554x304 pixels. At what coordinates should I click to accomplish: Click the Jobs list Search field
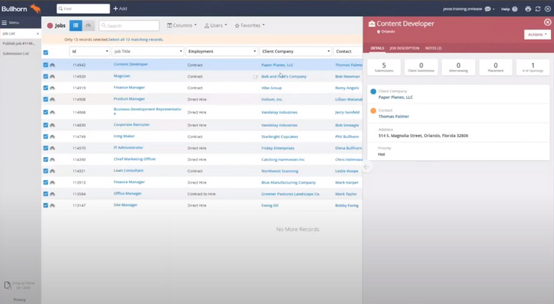click(129, 25)
